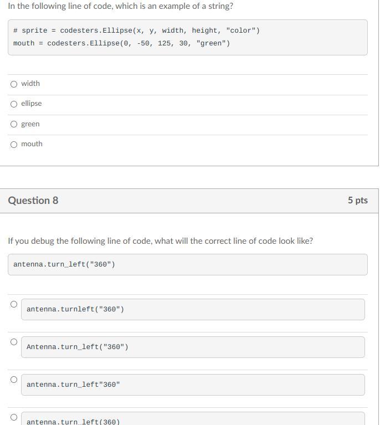Pick the radio button for 'mouth'
Screen dimensions: 380x425
[x=14, y=145]
